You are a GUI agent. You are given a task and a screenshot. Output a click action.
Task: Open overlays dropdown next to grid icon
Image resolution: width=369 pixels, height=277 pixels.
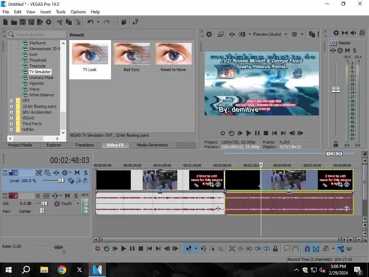302,34
